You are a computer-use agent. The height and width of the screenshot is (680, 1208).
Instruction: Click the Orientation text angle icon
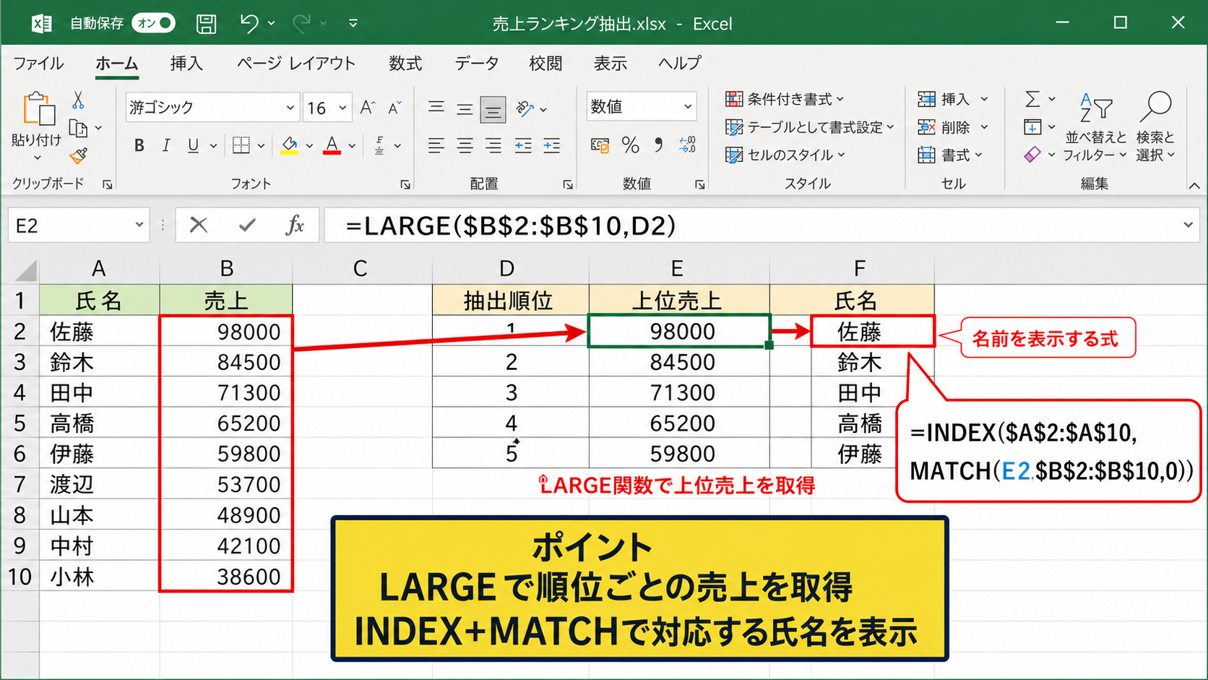525,109
